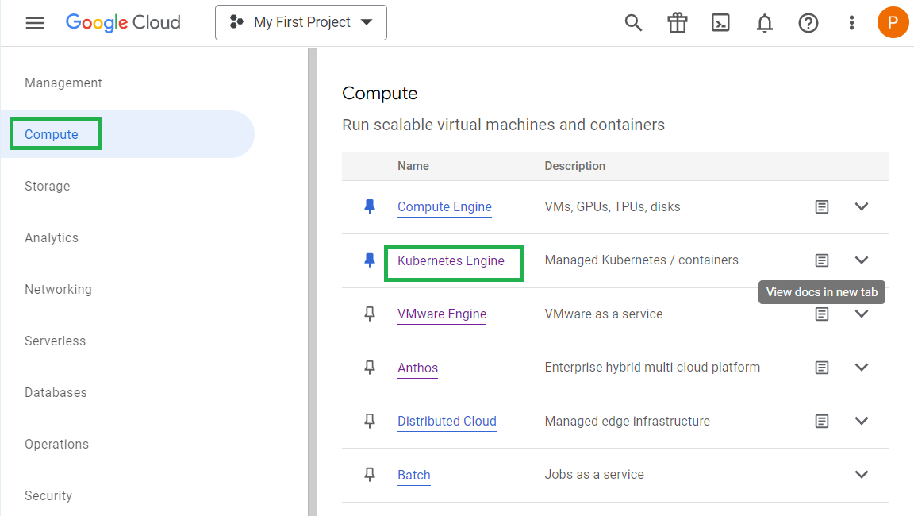The image size is (914, 516).
Task: Unpin Kubernetes Engine from the menu
Action: click(x=370, y=260)
